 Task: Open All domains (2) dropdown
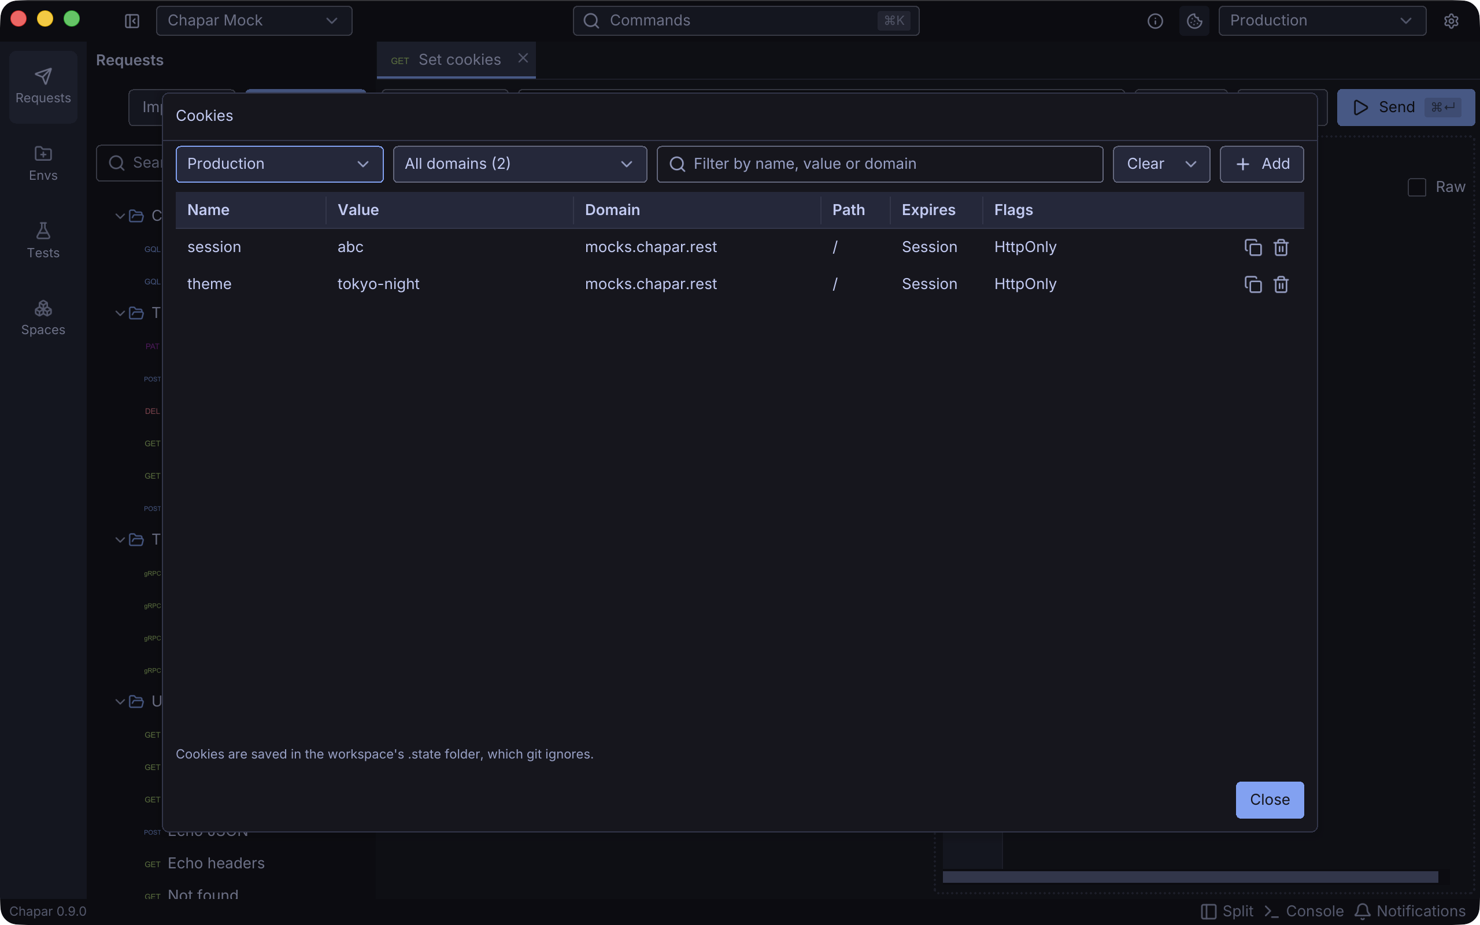point(520,164)
